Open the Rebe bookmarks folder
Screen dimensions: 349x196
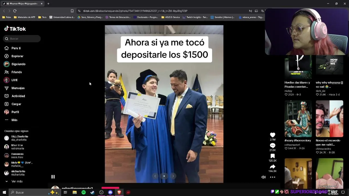pyautogui.click(x=7, y=17)
